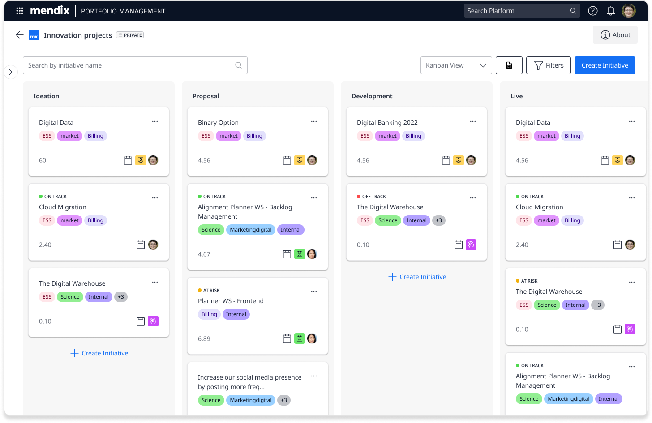The width and height of the screenshot is (652, 423).
Task: Open more options on Digital Banking 2022 card
Action: (473, 121)
